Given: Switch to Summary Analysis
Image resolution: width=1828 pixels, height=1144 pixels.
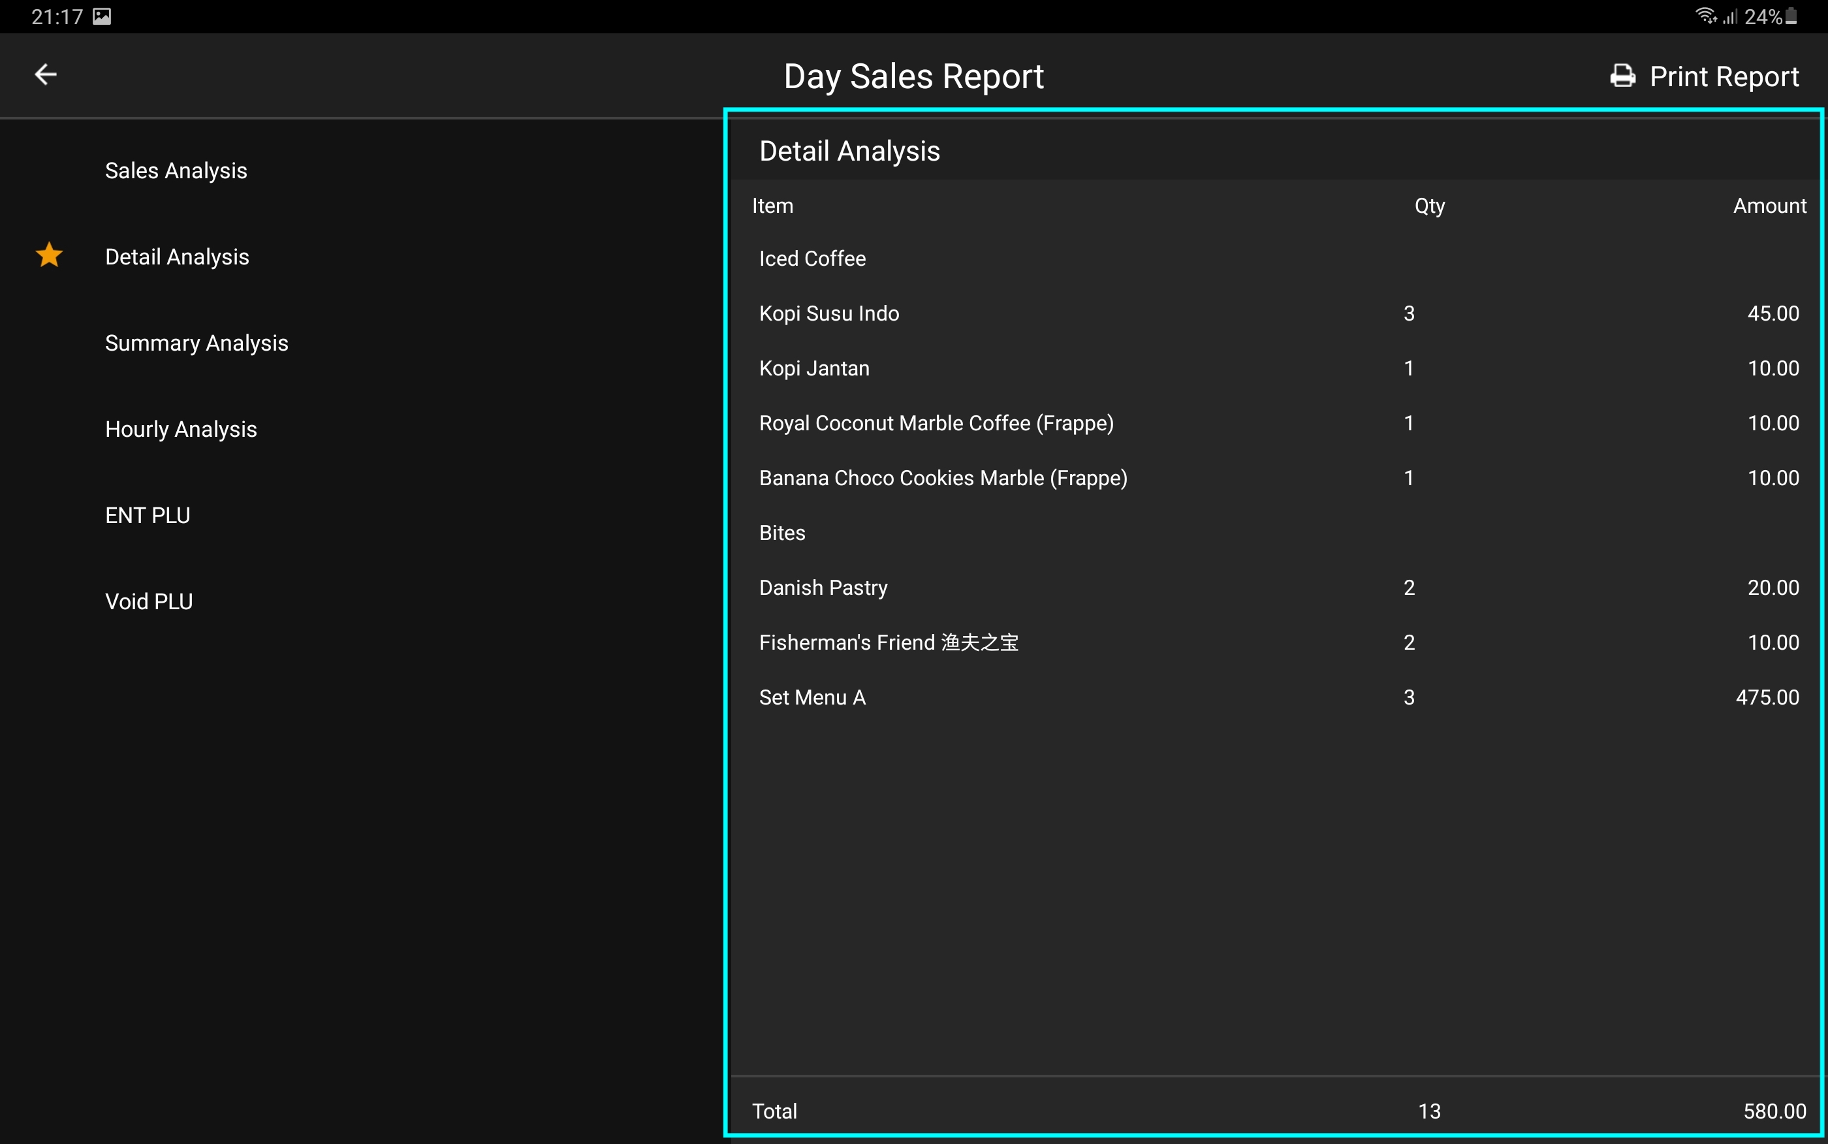Looking at the screenshot, I should click(197, 343).
